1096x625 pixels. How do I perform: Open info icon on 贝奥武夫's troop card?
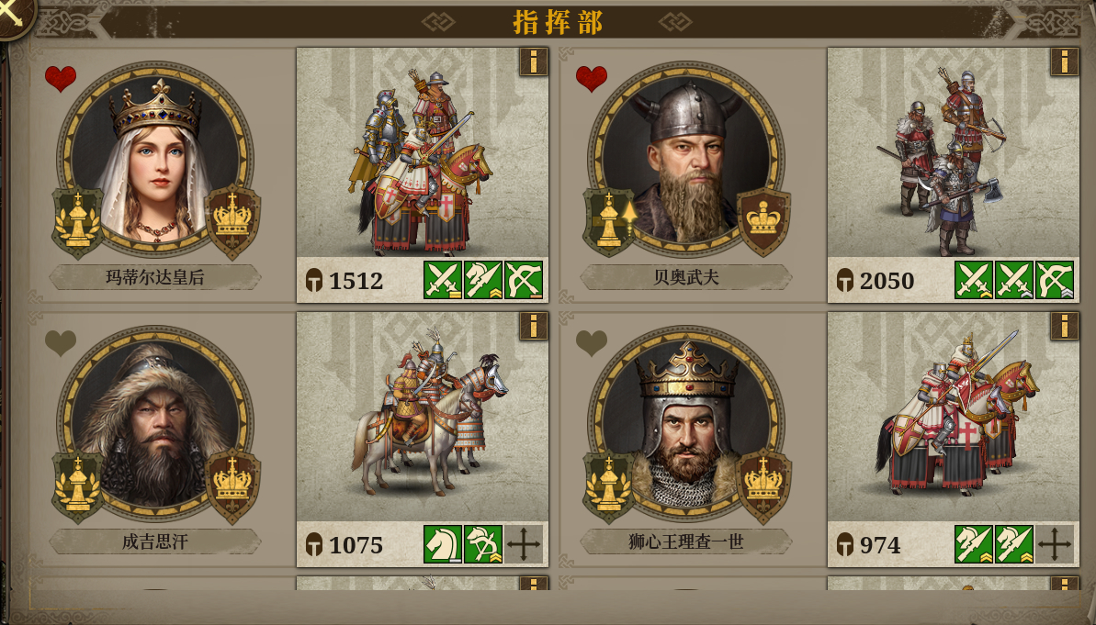pyautogui.click(x=1065, y=61)
